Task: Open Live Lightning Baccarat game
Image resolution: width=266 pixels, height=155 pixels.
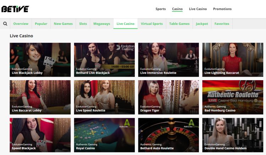Action: click(x=233, y=60)
